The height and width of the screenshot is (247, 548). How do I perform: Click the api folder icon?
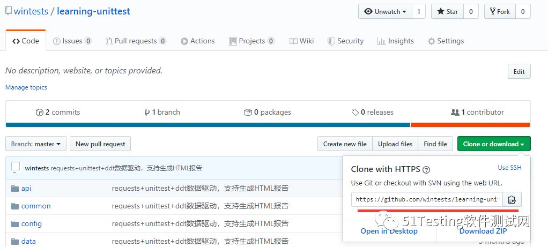[14, 189]
